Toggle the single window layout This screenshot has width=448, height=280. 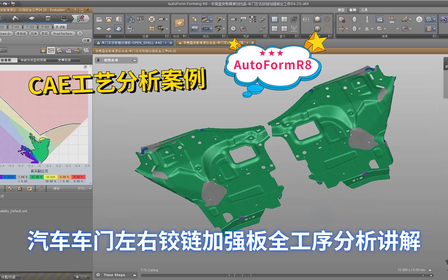point(275,19)
